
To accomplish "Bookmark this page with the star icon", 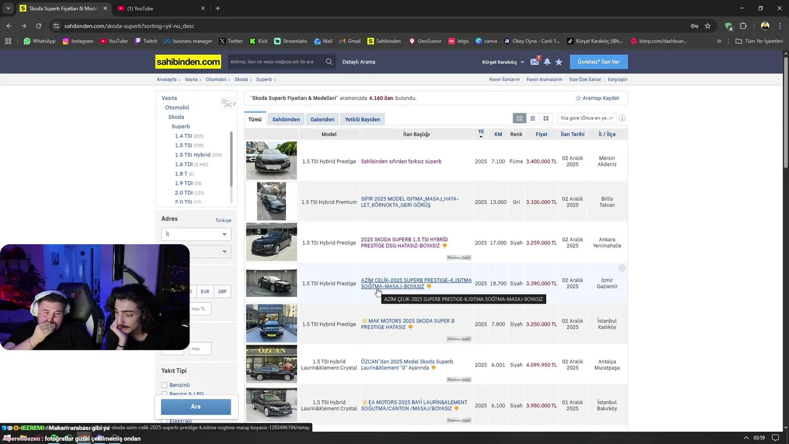I will (708, 26).
